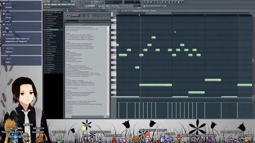Click the red channel name button in step sequencer
The height and width of the screenshot is (143, 255).
point(75,15)
